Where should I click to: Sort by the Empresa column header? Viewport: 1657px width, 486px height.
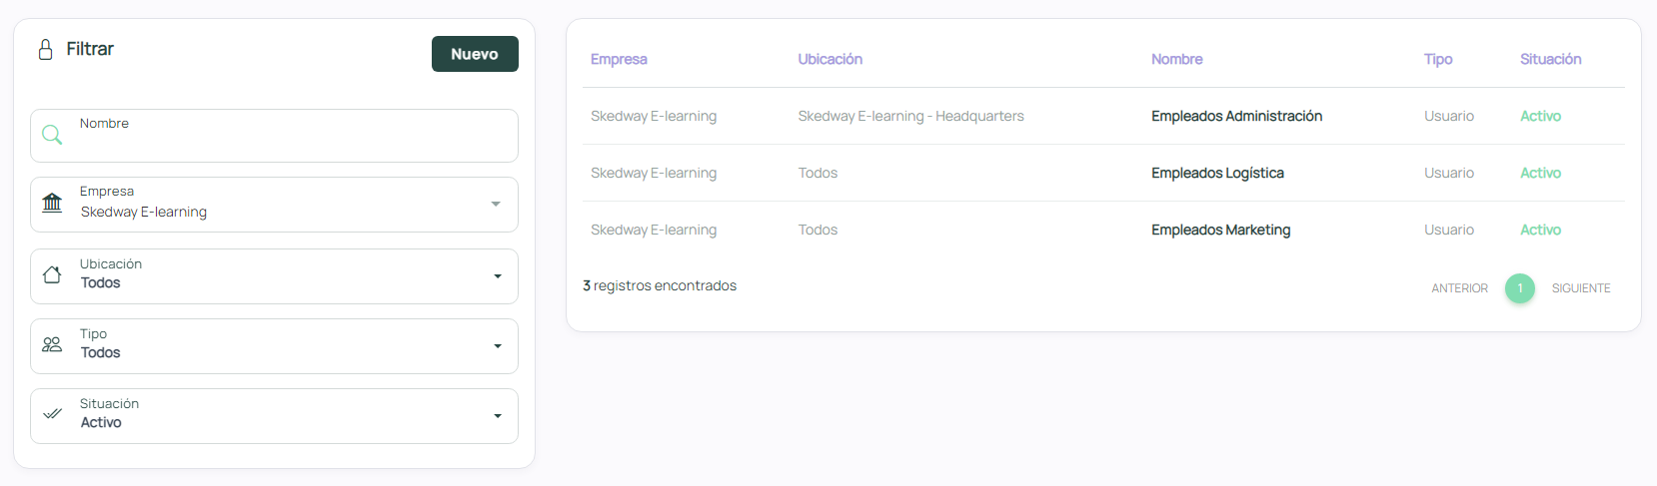(619, 59)
